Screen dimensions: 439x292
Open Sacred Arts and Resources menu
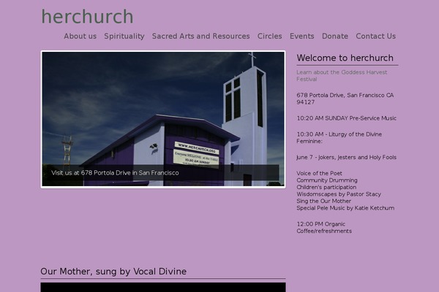click(x=200, y=36)
